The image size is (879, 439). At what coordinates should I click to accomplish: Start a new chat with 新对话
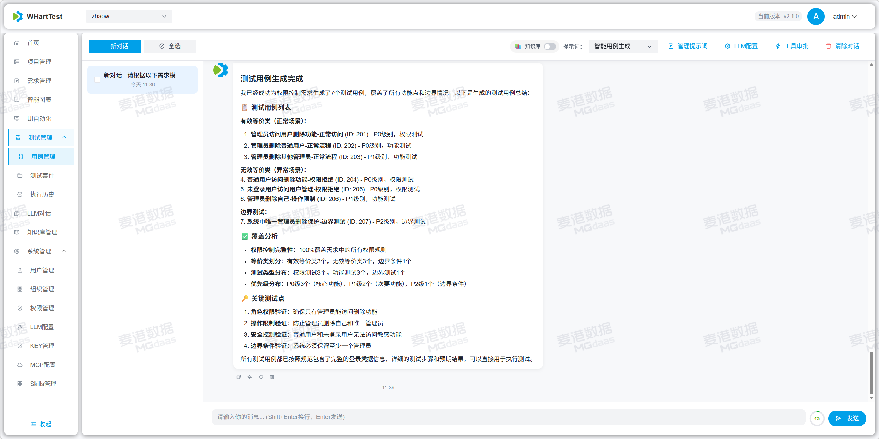tap(114, 46)
